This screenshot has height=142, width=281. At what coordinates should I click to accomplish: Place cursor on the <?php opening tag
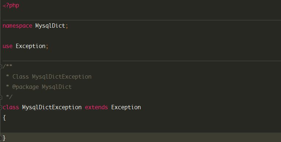[11, 5]
